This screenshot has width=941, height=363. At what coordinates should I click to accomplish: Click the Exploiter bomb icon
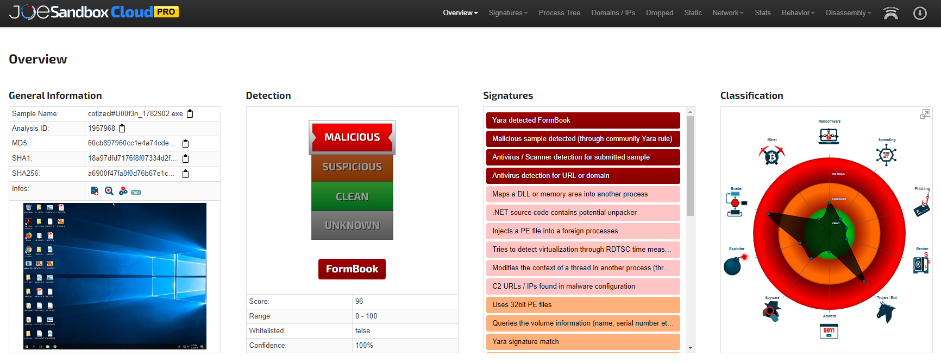coord(735,264)
